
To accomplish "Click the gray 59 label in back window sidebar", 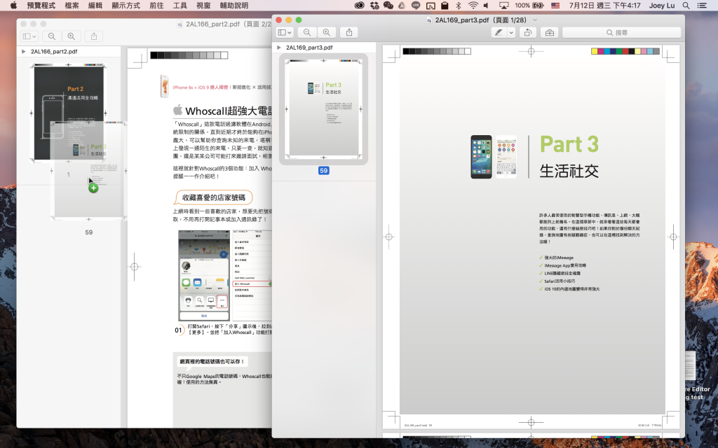I will coord(89,232).
